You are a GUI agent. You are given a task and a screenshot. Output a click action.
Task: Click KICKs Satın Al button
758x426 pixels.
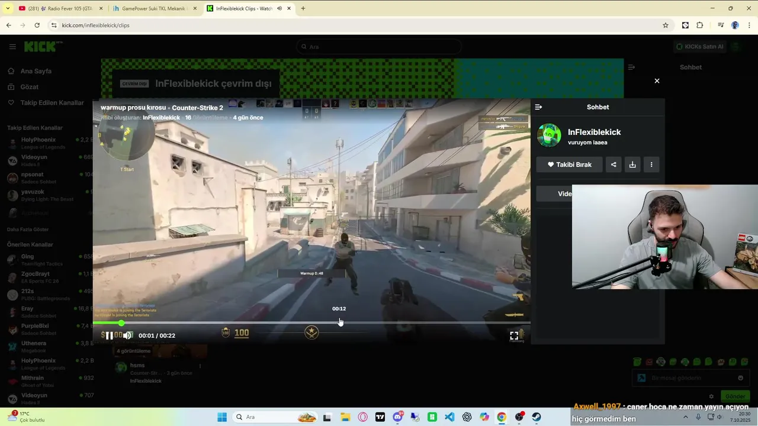(699, 47)
